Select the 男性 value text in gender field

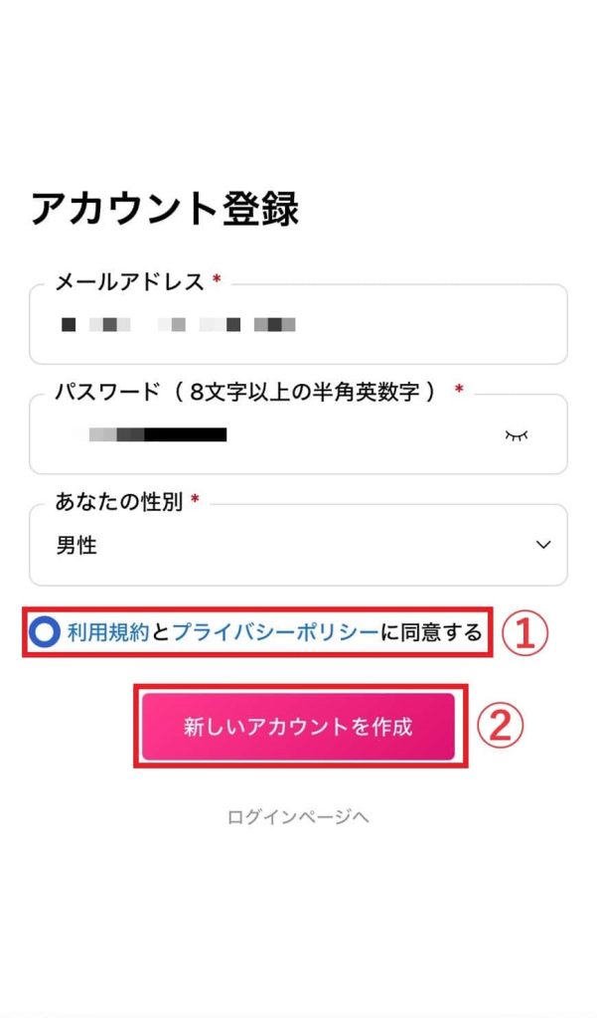76,546
